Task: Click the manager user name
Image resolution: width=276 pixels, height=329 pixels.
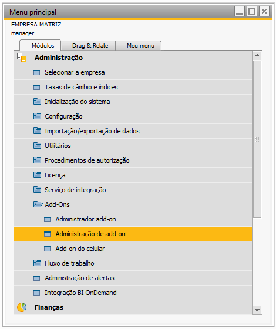Action: tap(22, 33)
